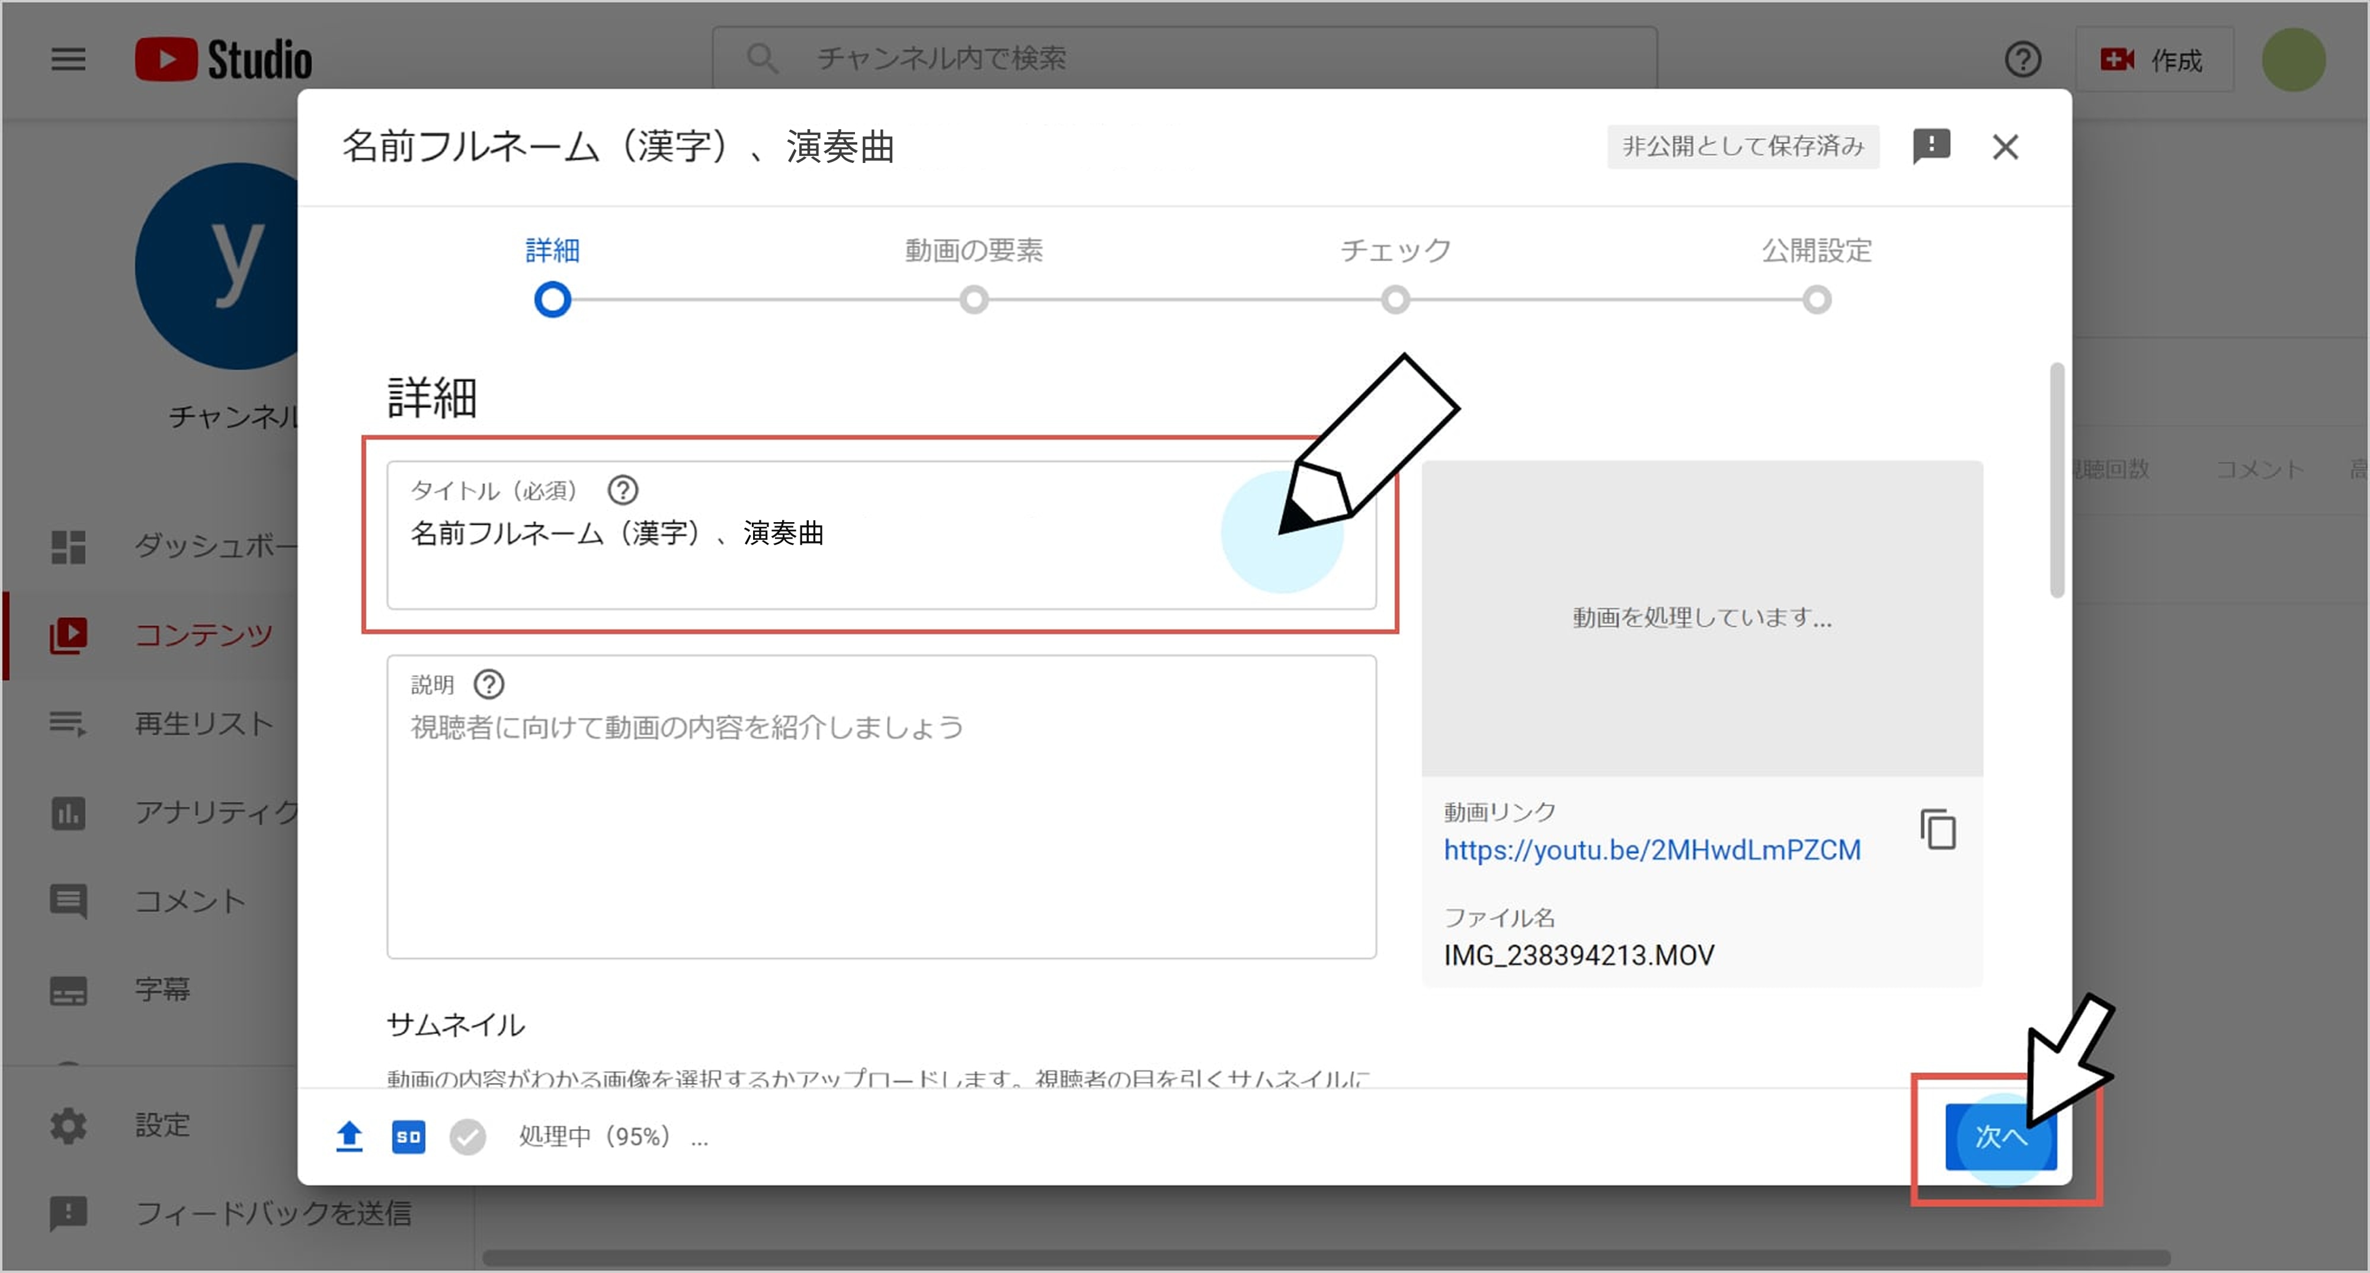Click the SD quality status icon
This screenshot has height=1273, width=2370.
(408, 1137)
